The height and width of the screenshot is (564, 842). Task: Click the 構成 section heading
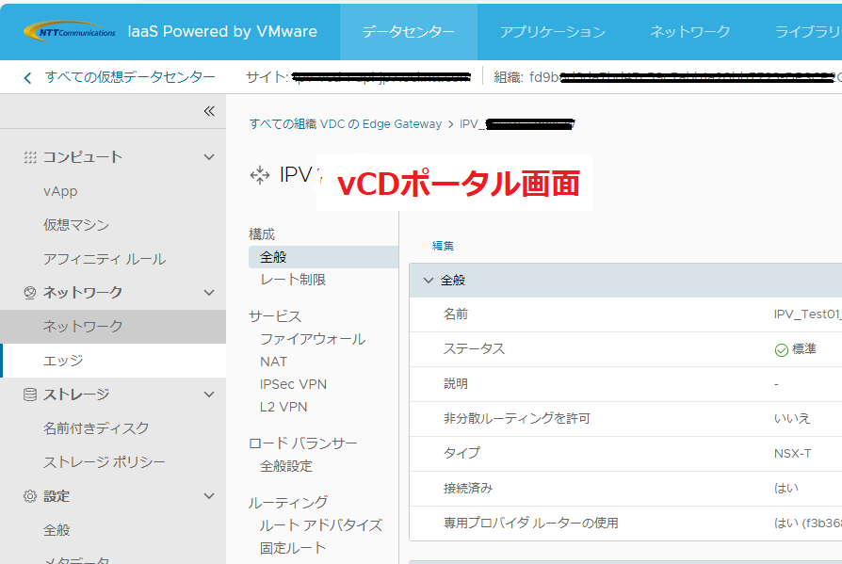tap(262, 234)
